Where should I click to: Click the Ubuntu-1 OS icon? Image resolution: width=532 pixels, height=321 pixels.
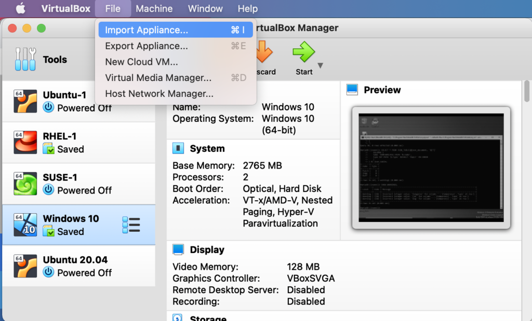25,101
